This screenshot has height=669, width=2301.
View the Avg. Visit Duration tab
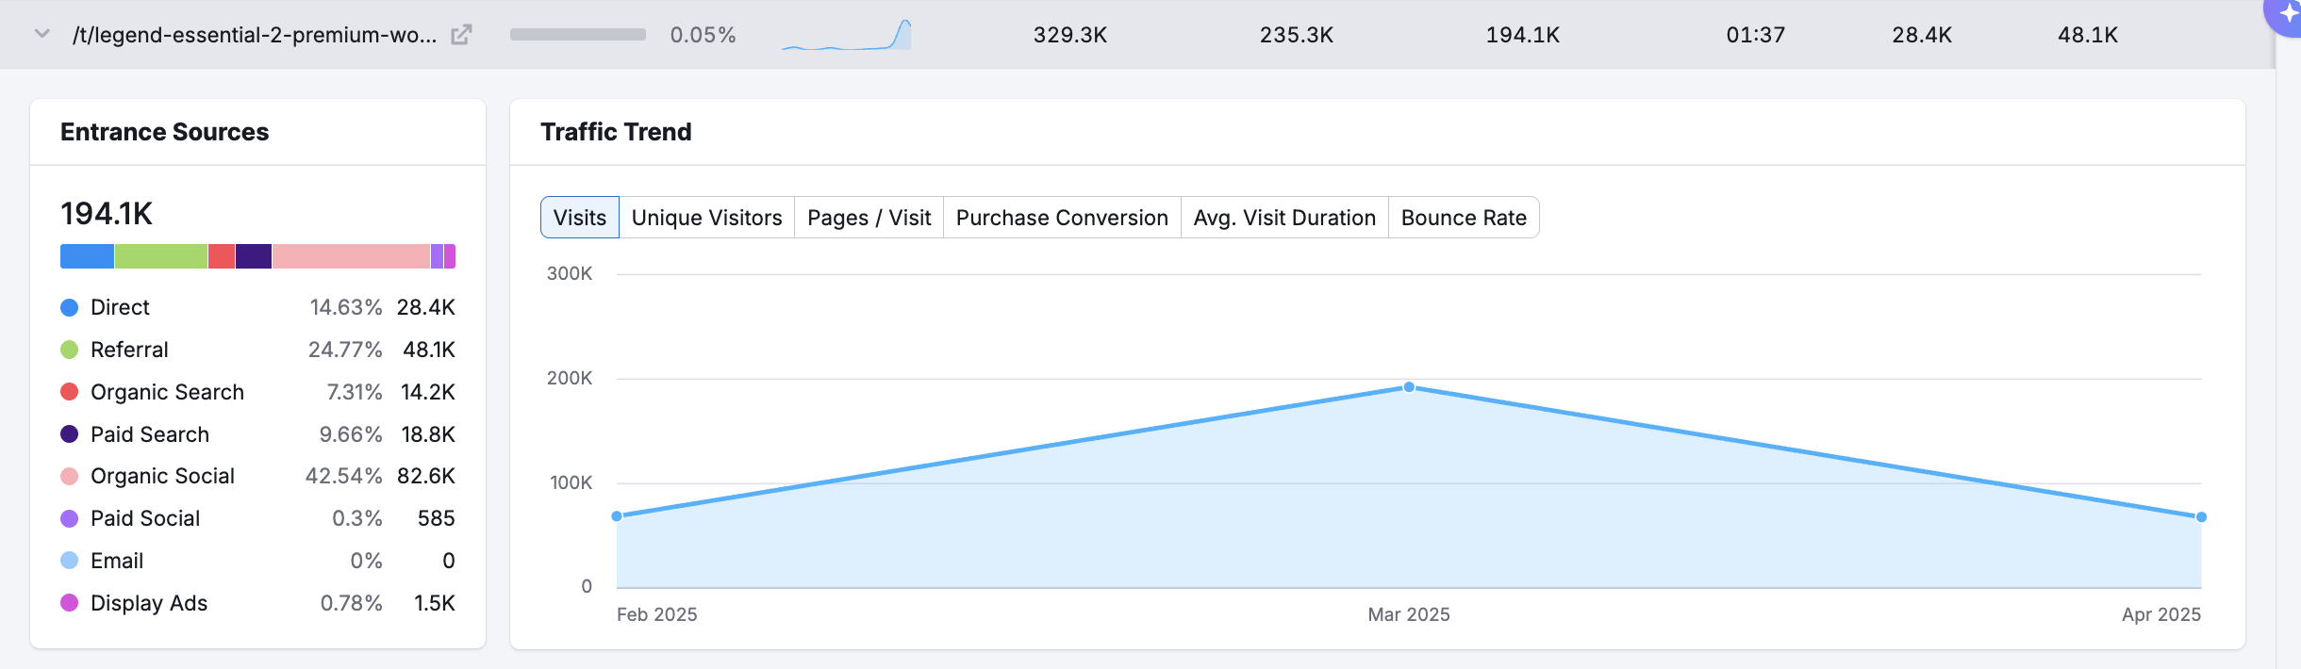tap(1284, 218)
